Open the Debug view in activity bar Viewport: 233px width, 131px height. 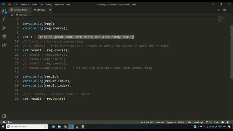(x=4, y=36)
